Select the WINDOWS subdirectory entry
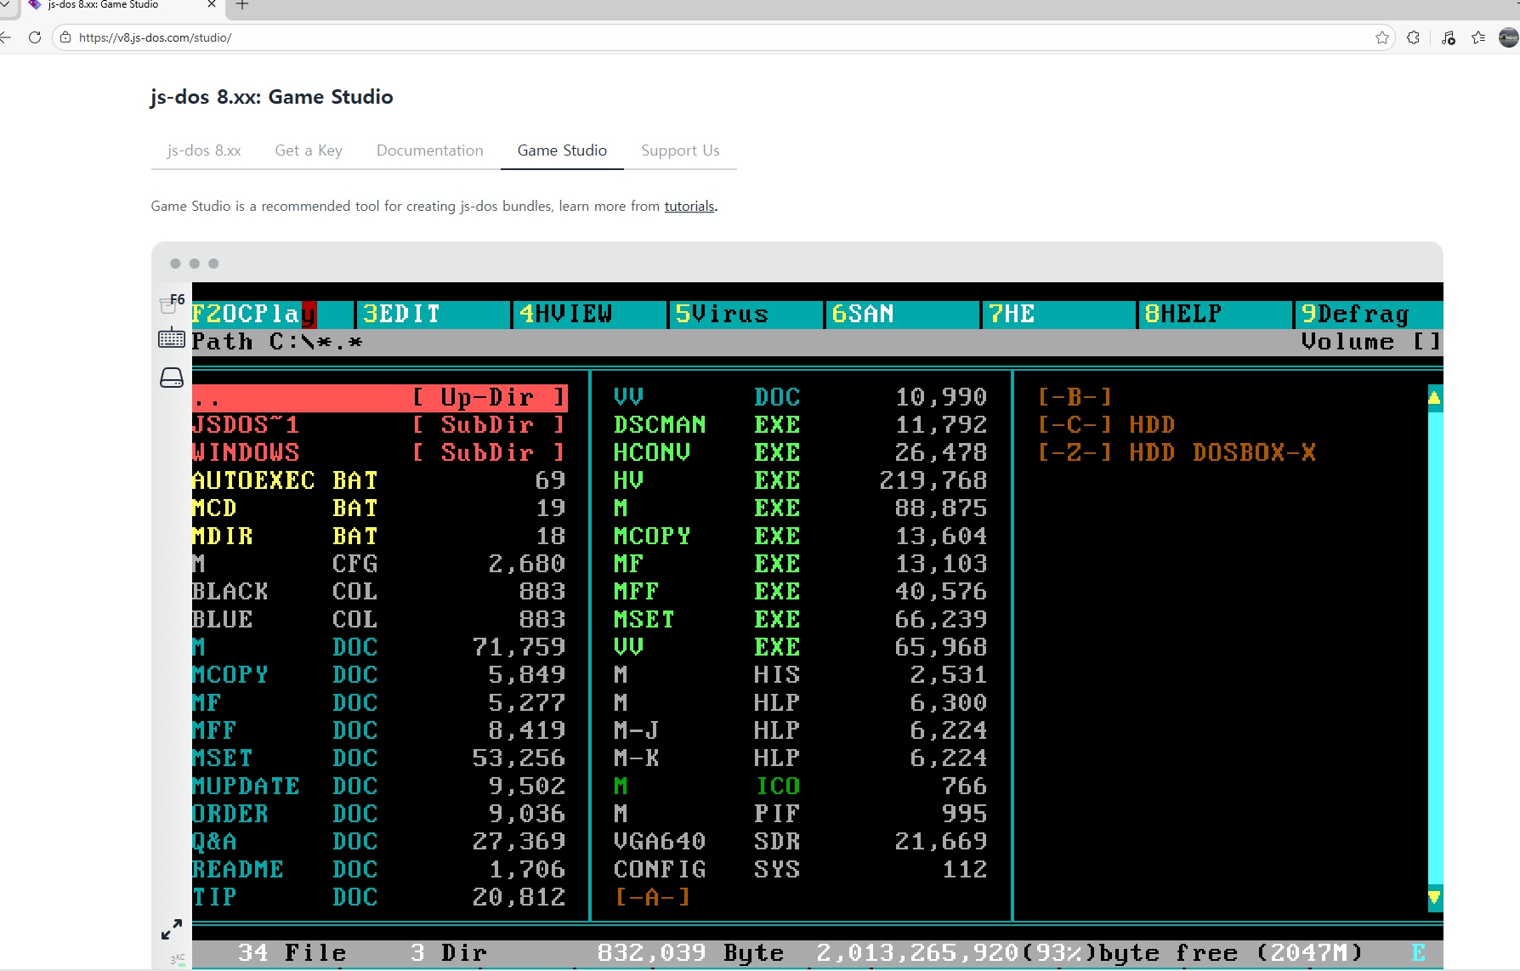Image resolution: width=1520 pixels, height=971 pixels. point(246,452)
